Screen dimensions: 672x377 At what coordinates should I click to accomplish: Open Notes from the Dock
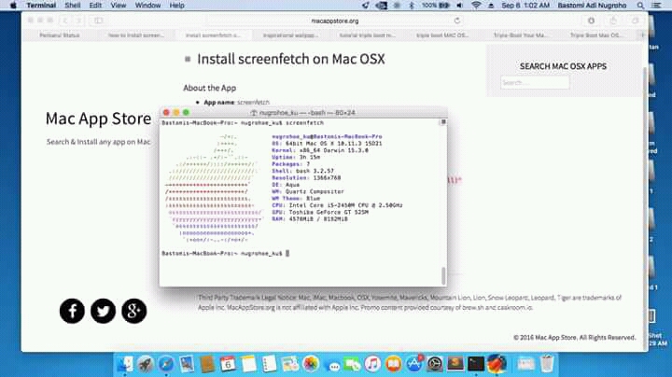[x=248, y=364]
